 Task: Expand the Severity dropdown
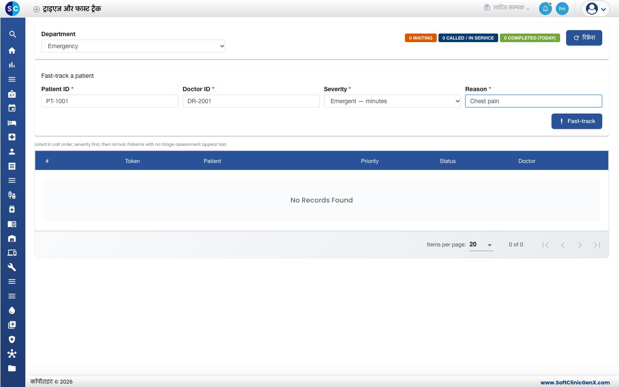392,101
